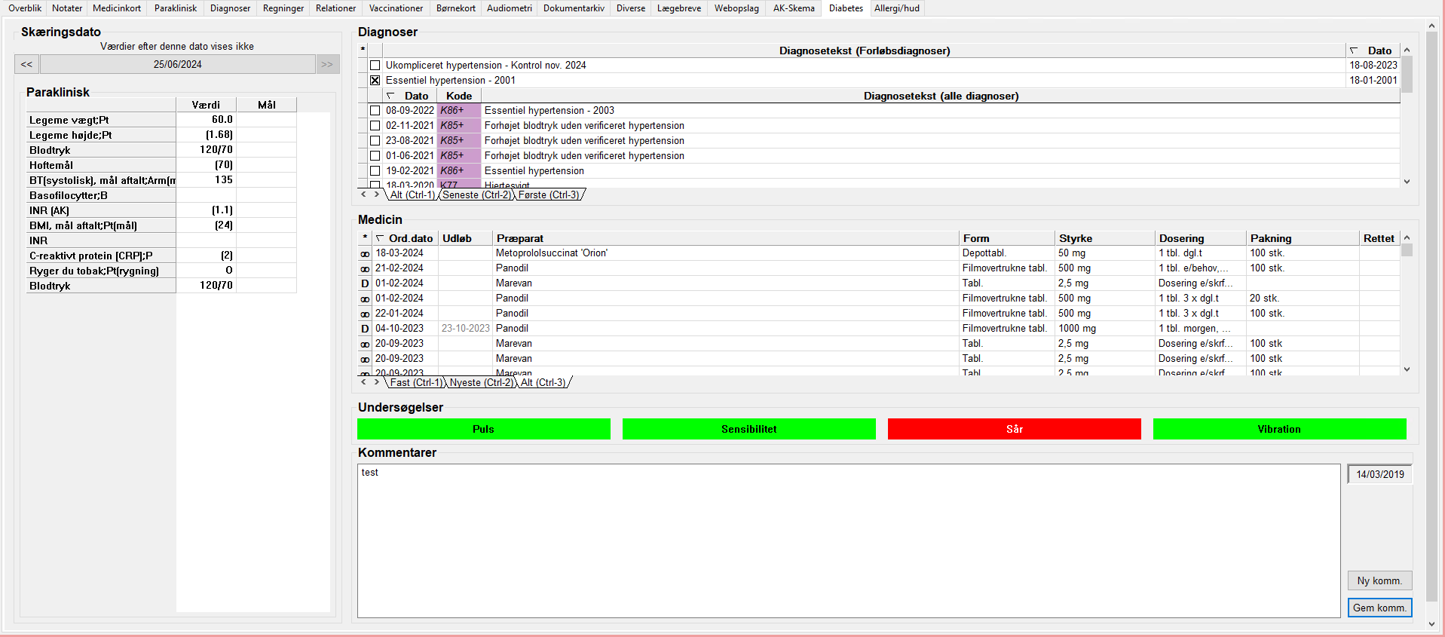This screenshot has width=1445, height=637.
Task: Click the comment date field 14/03/2019
Action: pyautogui.click(x=1379, y=474)
